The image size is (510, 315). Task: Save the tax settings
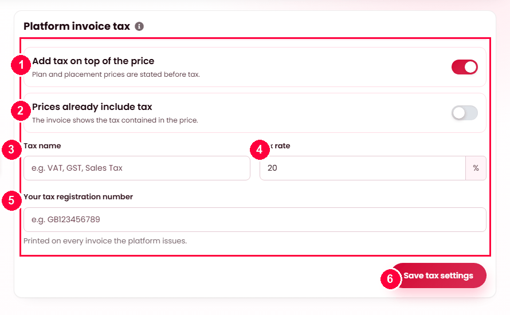438,275
